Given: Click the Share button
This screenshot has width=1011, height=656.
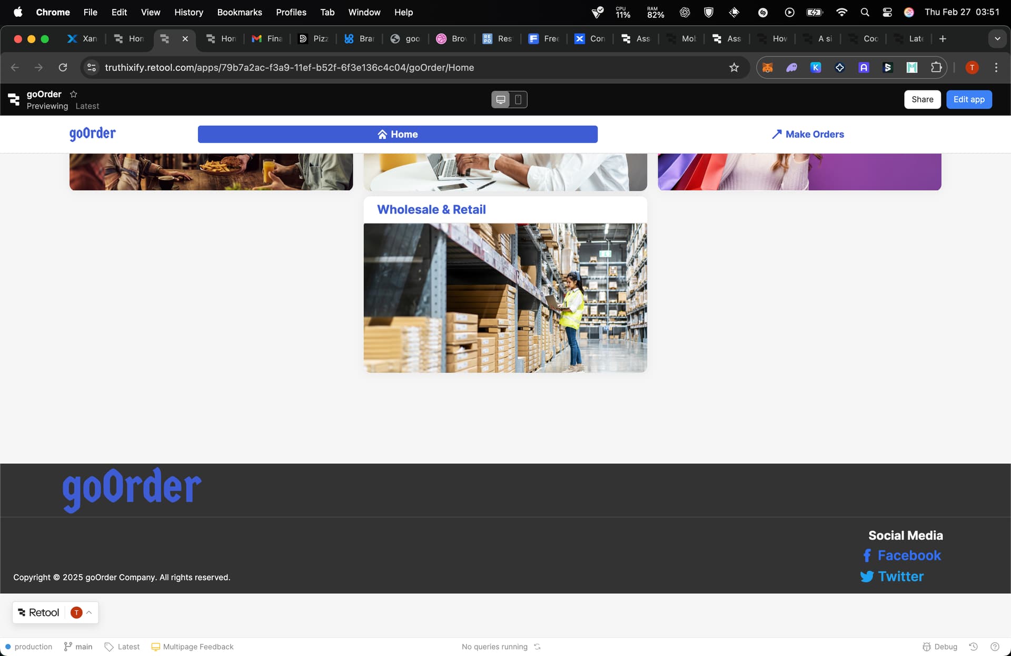Looking at the screenshot, I should [923, 99].
